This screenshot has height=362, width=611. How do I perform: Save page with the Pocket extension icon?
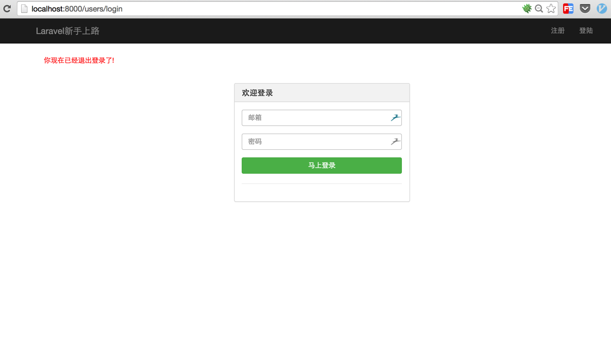tap(585, 9)
